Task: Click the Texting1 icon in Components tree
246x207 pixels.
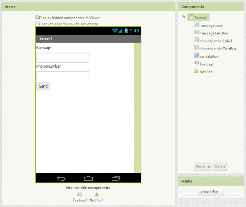Action: (196, 63)
